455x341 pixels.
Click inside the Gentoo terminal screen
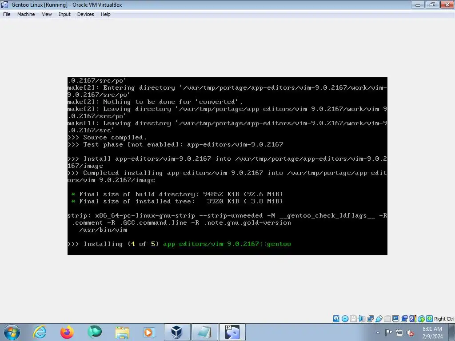pos(227,166)
